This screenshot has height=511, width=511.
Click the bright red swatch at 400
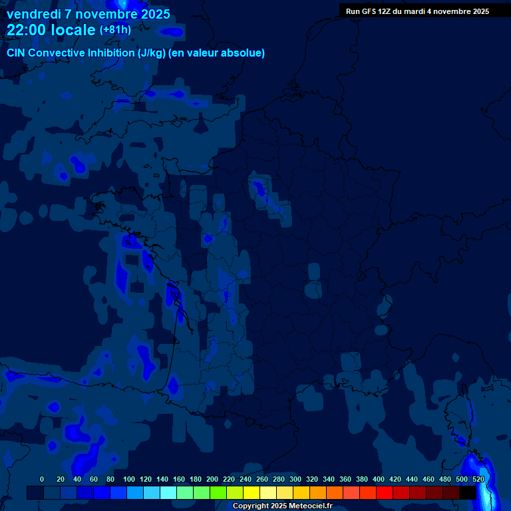point(385,493)
